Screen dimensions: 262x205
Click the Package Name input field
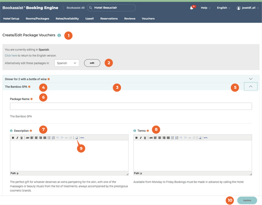[x=131, y=106]
